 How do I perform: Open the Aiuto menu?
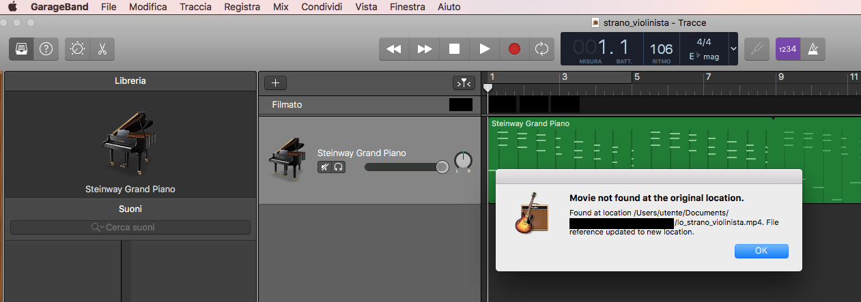pyautogui.click(x=449, y=7)
